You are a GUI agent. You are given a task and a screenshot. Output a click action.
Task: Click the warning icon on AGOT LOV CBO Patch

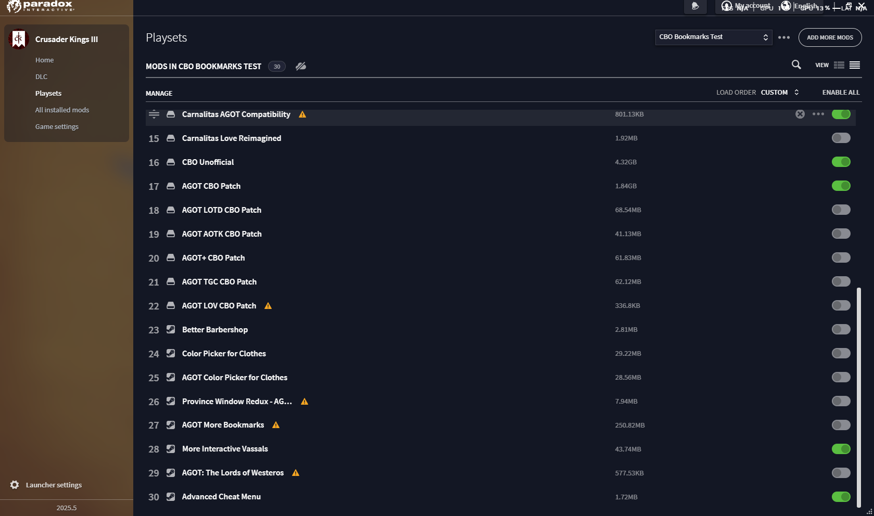[268, 306]
